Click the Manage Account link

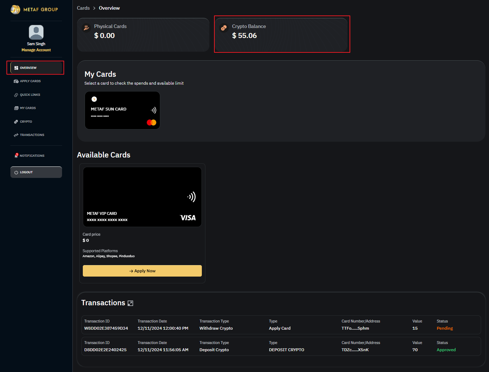(x=36, y=50)
